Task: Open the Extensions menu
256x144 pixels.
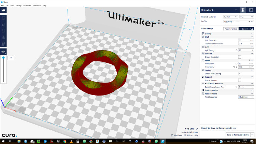Action: [27, 5]
